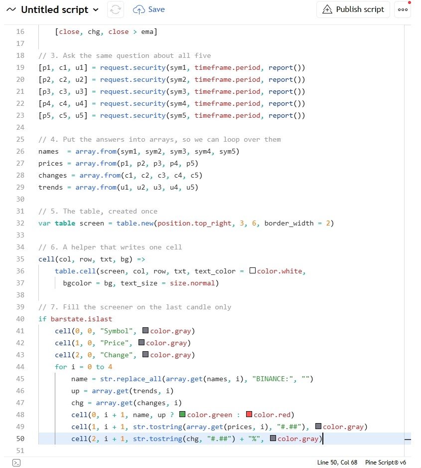
Task: Click the Save label
Action: (x=156, y=9)
